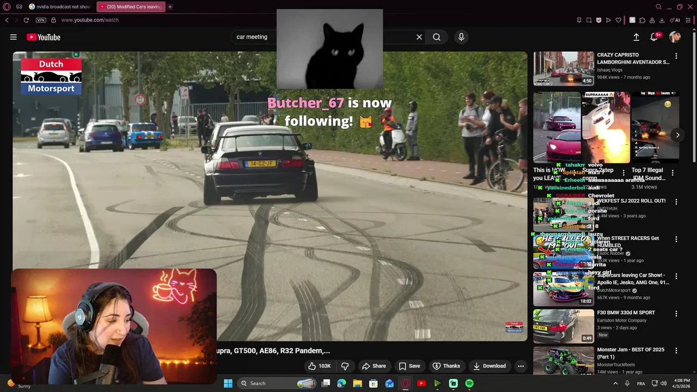Bookmark the page with heart icon
This screenshot has height=392, width=697.
(618, 20)
